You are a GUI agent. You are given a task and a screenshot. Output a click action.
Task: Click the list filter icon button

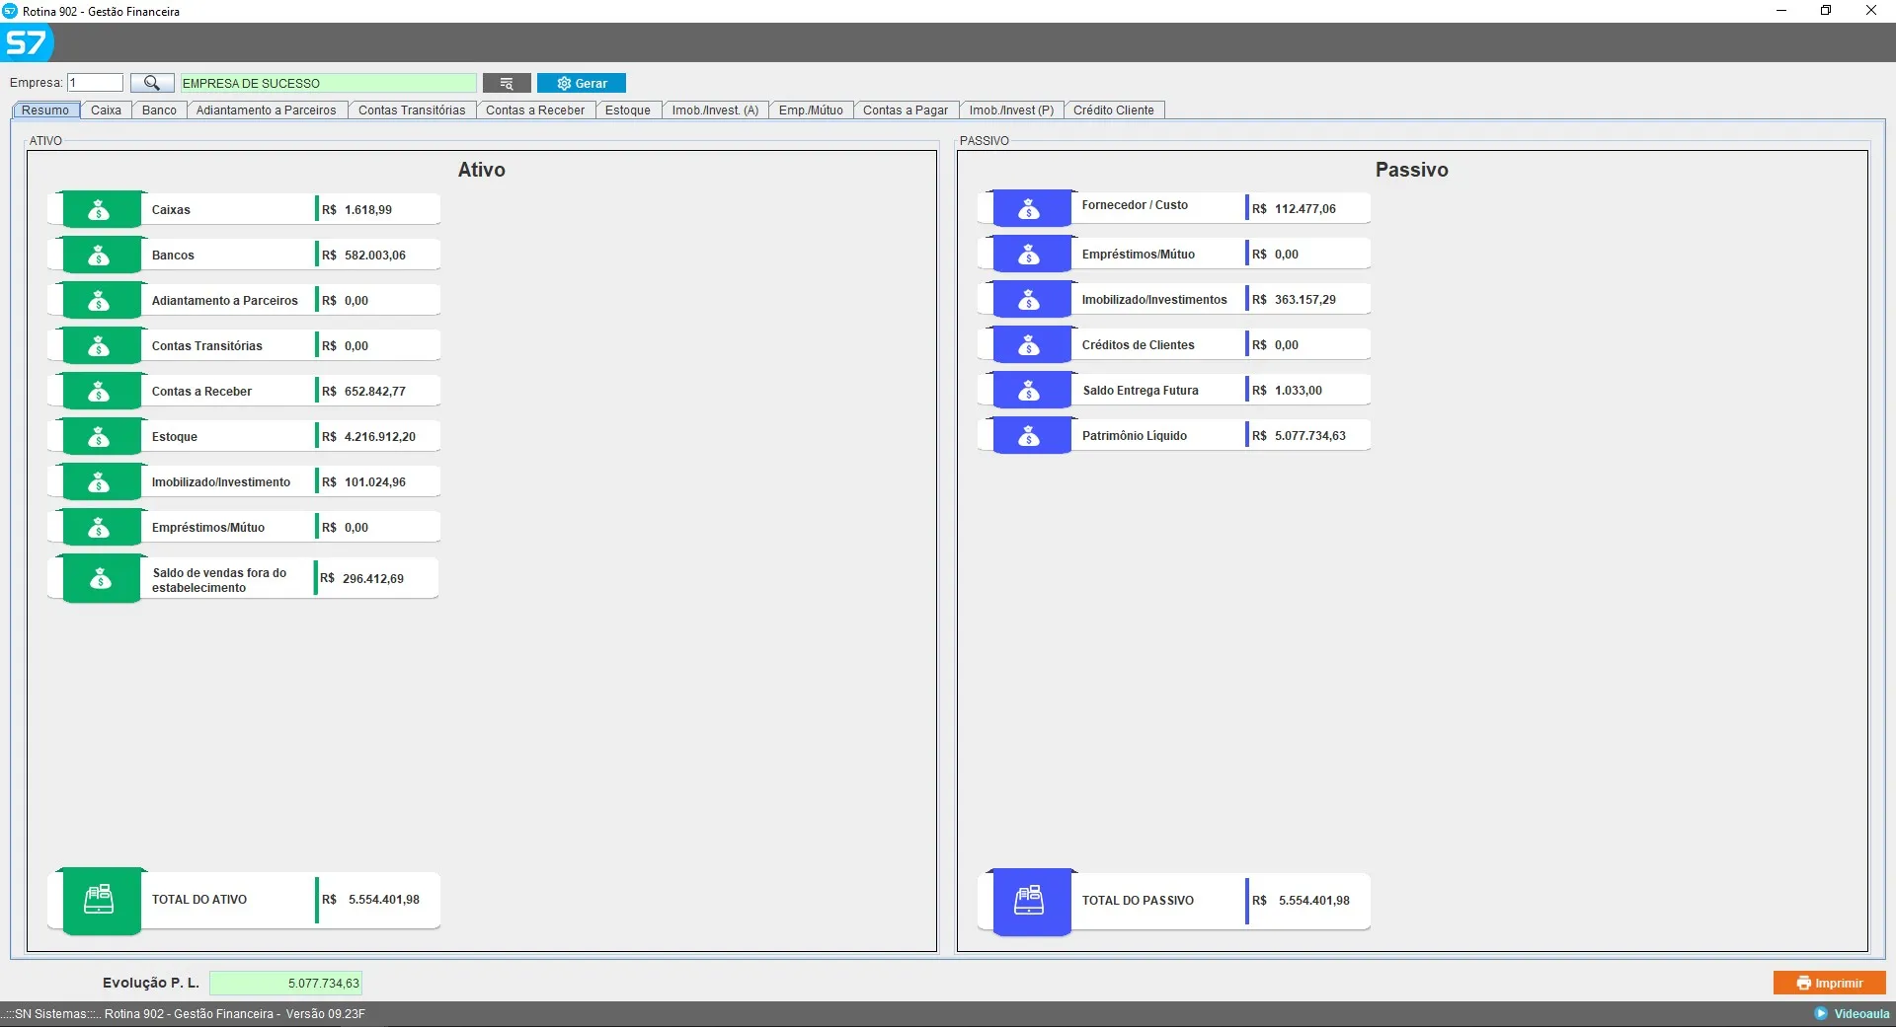[507, 83]
